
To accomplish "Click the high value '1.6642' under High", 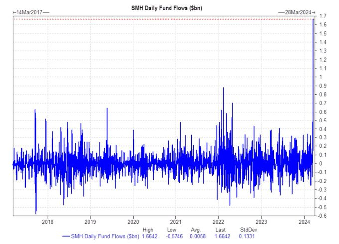I will pos(150,236).
